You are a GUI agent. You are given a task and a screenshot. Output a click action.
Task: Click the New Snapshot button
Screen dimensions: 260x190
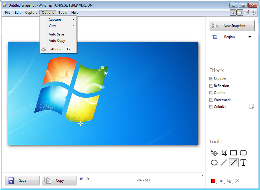pyautogui.click(x=232, y=26)
